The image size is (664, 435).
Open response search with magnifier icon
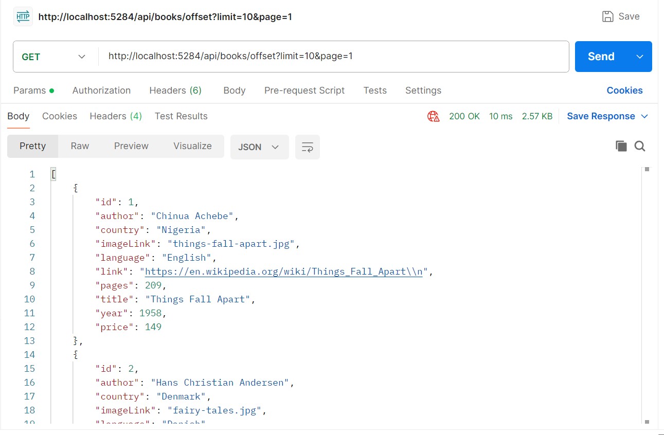tap(640, 146)
